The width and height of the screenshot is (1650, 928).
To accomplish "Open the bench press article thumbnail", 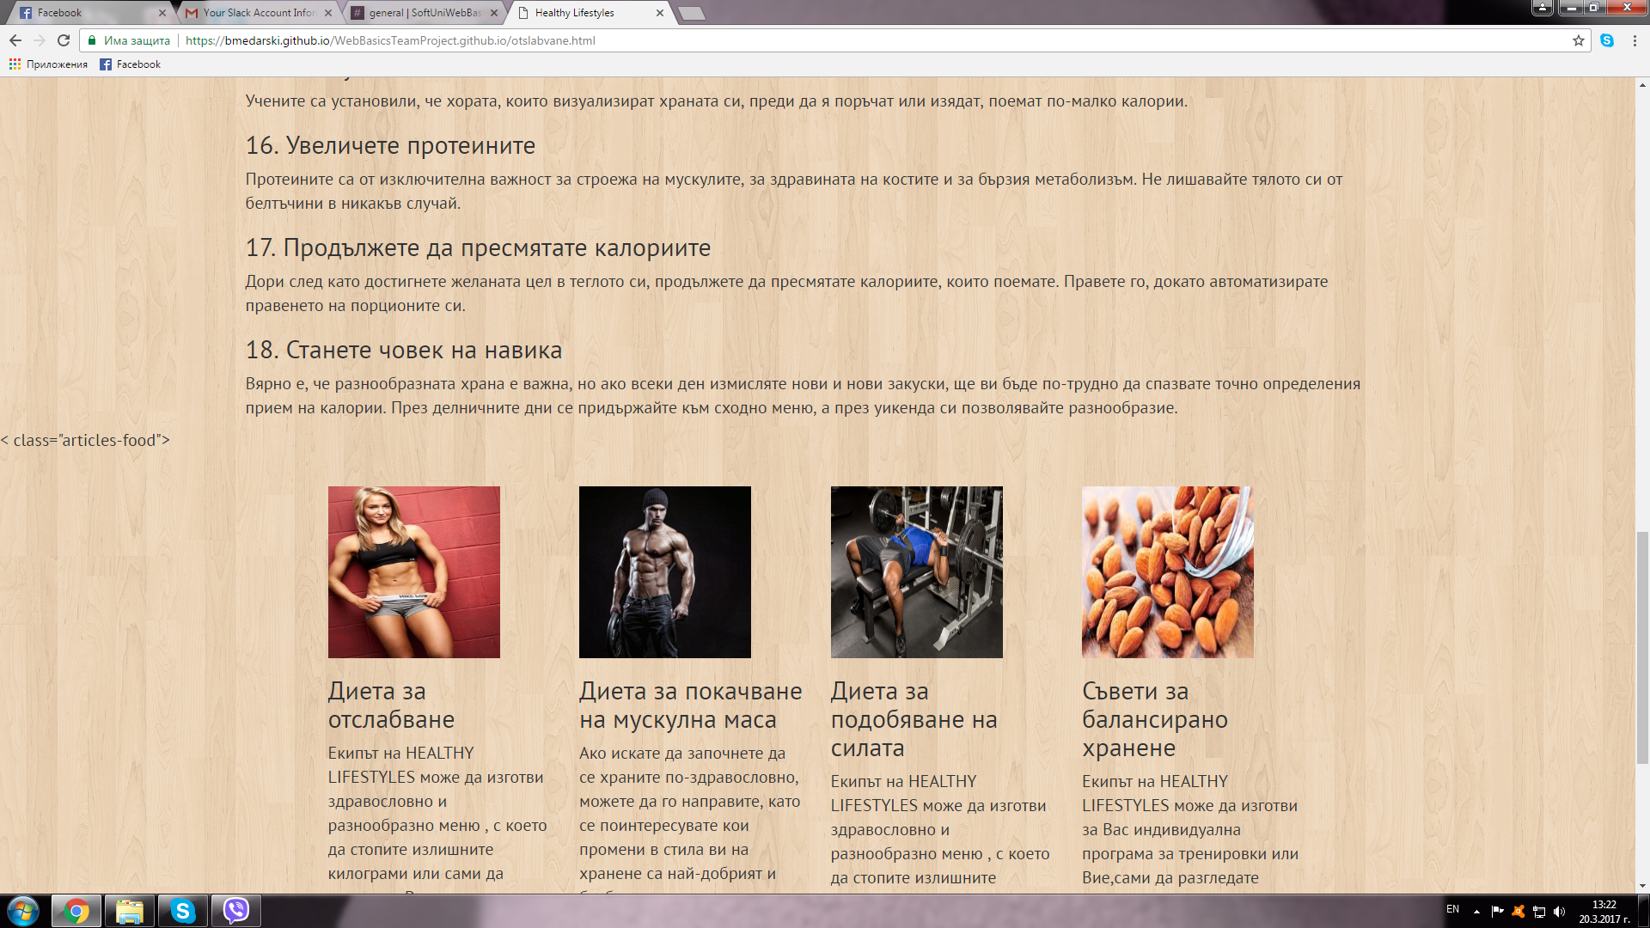I will pos(917,572).
